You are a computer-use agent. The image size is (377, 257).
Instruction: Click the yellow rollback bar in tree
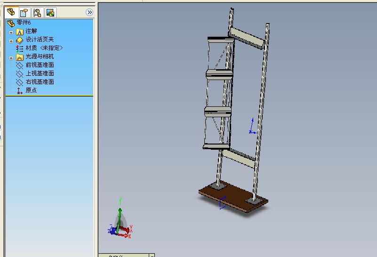[49, 96]
